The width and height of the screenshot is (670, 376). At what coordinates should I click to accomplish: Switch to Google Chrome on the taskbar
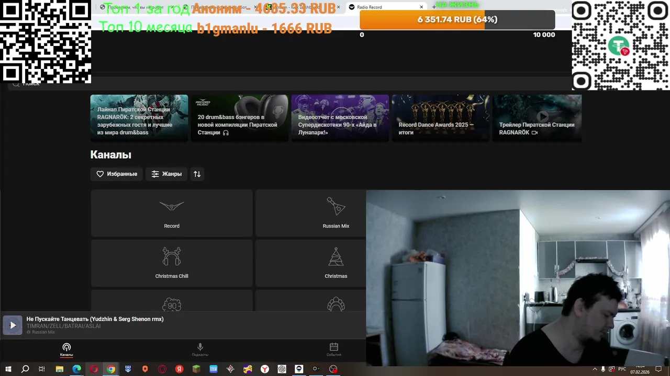coord(111,369)
